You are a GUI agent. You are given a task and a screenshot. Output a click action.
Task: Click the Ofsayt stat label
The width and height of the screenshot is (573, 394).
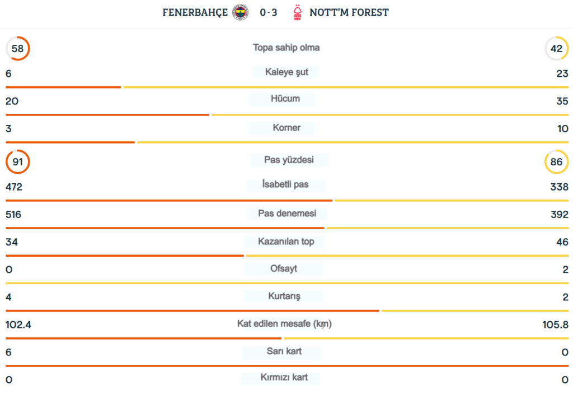284,269
